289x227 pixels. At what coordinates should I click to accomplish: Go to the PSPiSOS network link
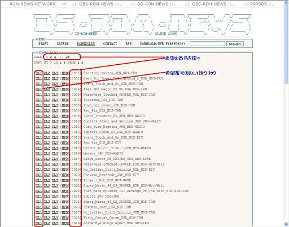click(259, 4)
